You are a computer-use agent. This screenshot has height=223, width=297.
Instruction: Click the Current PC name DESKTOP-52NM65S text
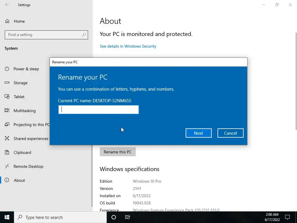(95, 101)
